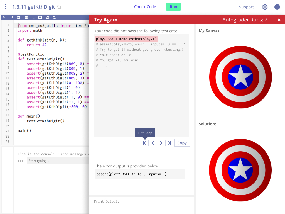Close the Try Again autograder panel
This screenshot has width=285, height=214.
[279, 20]
